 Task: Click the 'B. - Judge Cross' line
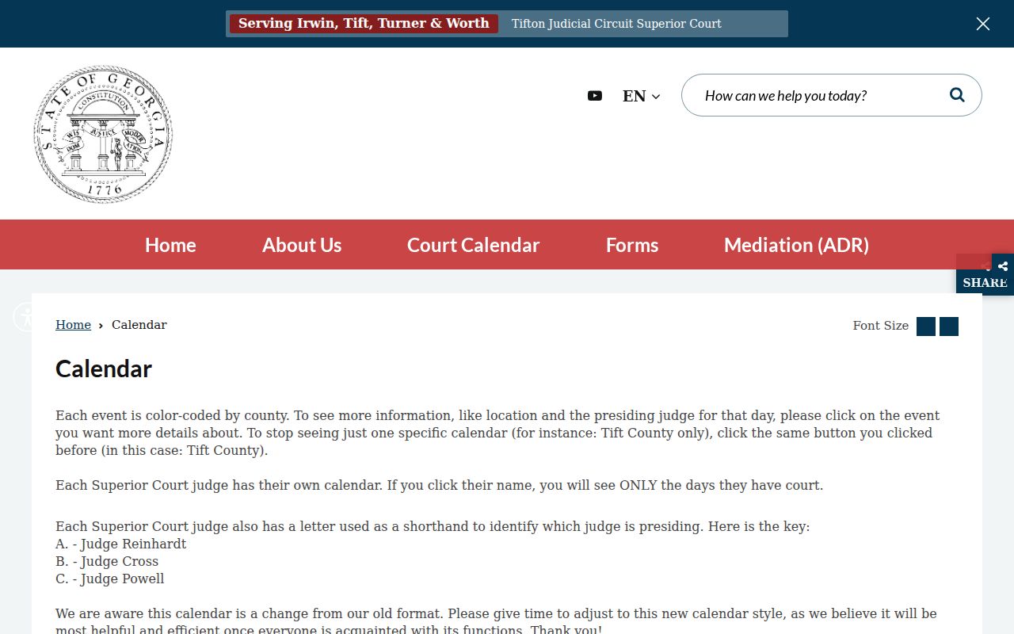[107, 561]
